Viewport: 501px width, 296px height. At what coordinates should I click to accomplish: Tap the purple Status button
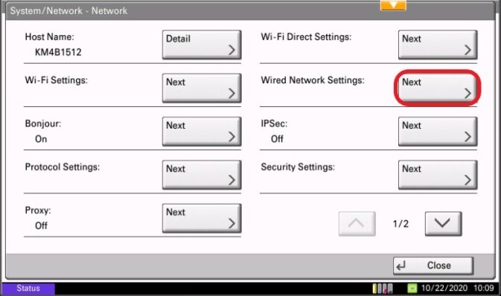pyautogui.click(x=28, y=289)
